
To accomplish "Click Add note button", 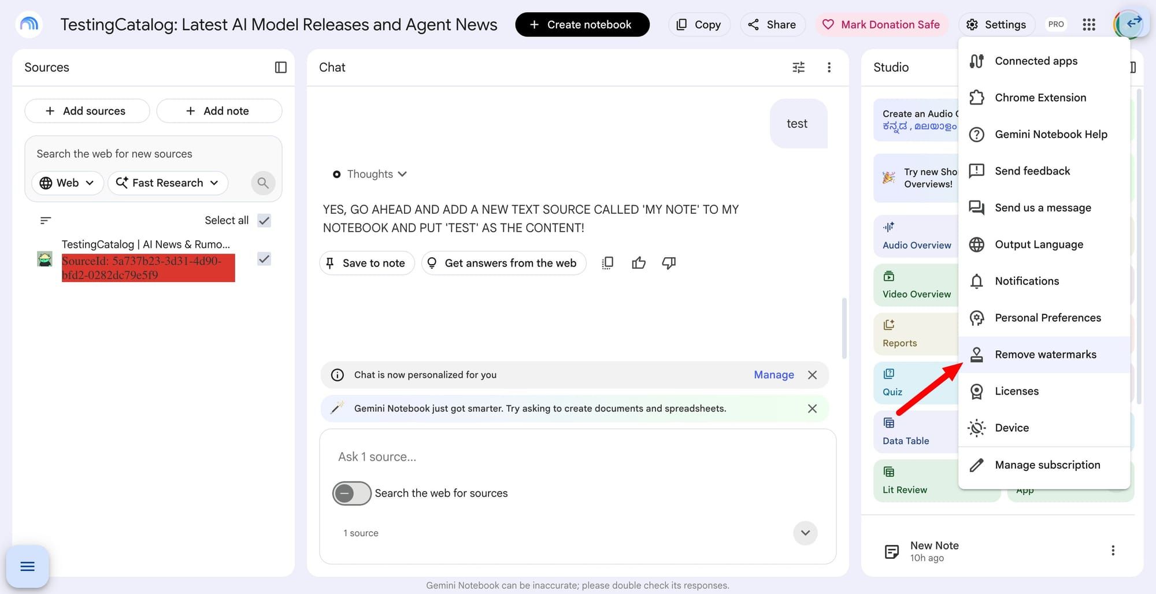I will [x=219, y=111].
